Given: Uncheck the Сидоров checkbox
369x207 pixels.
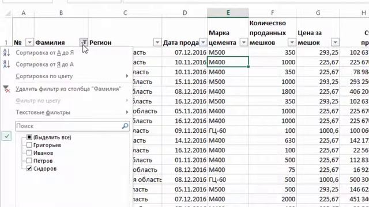Looking at the screenshot, I should click(29, 168).
